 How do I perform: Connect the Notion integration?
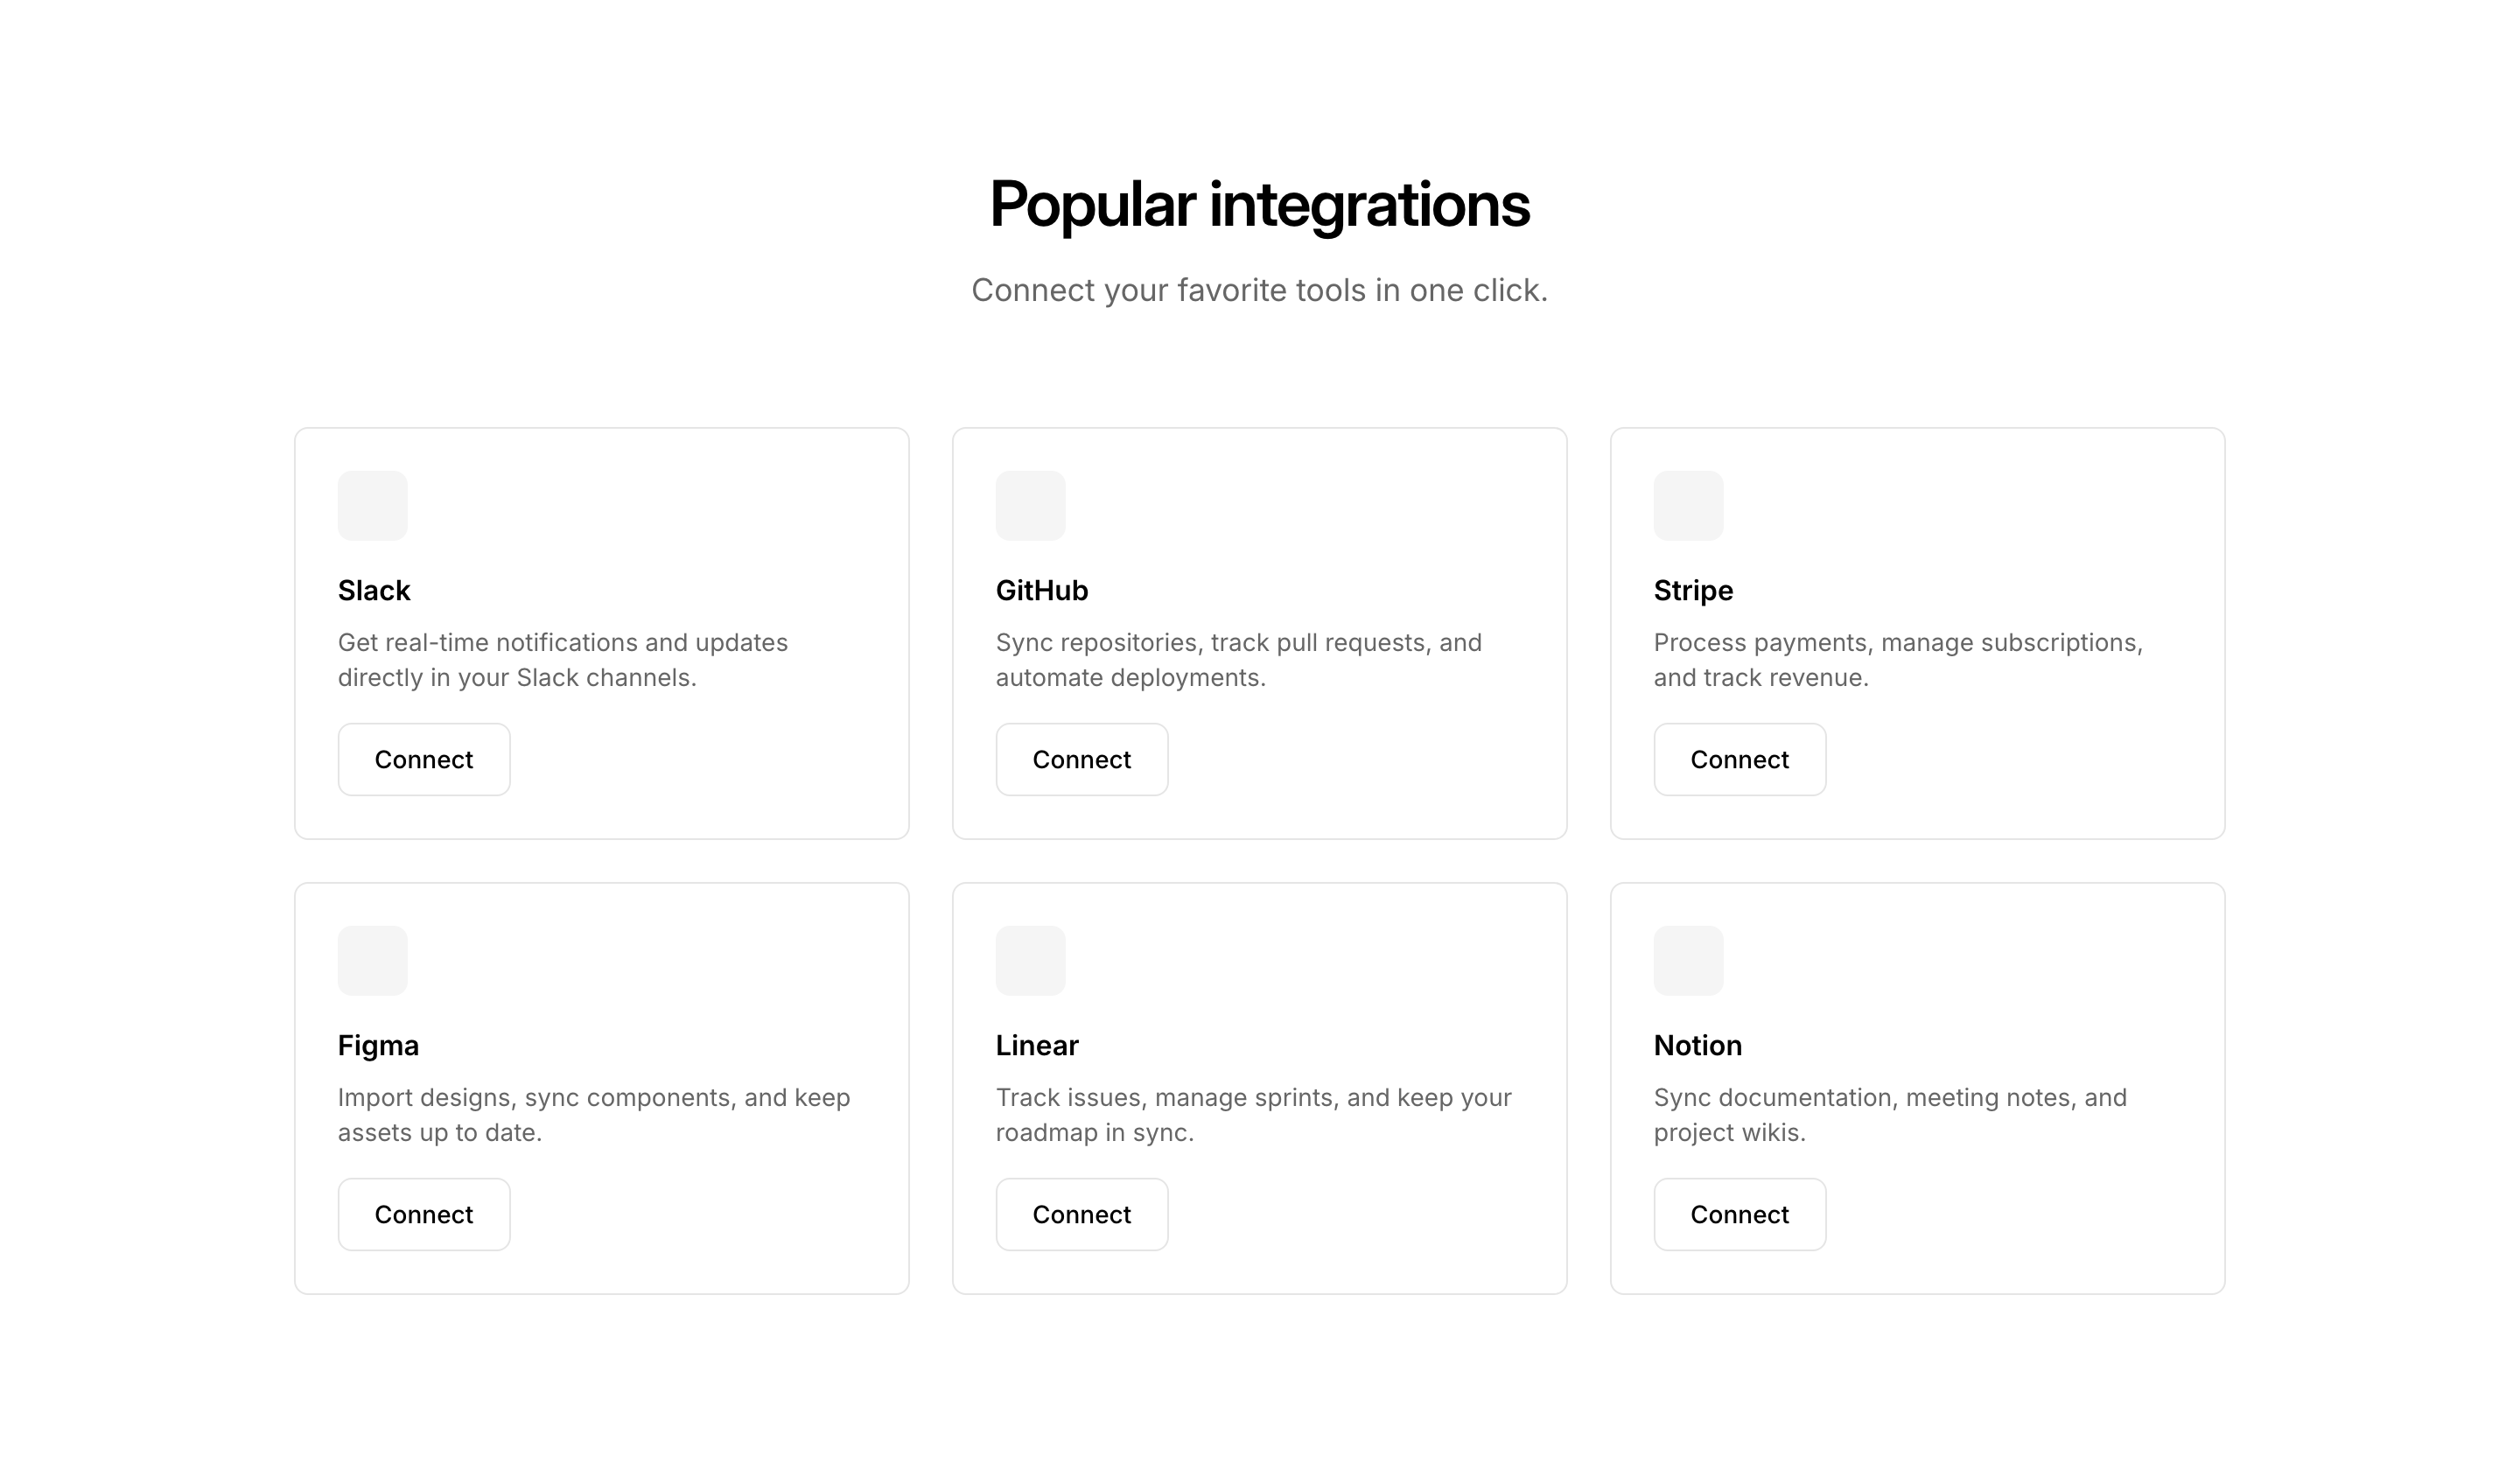[x=1739, y=1214]
